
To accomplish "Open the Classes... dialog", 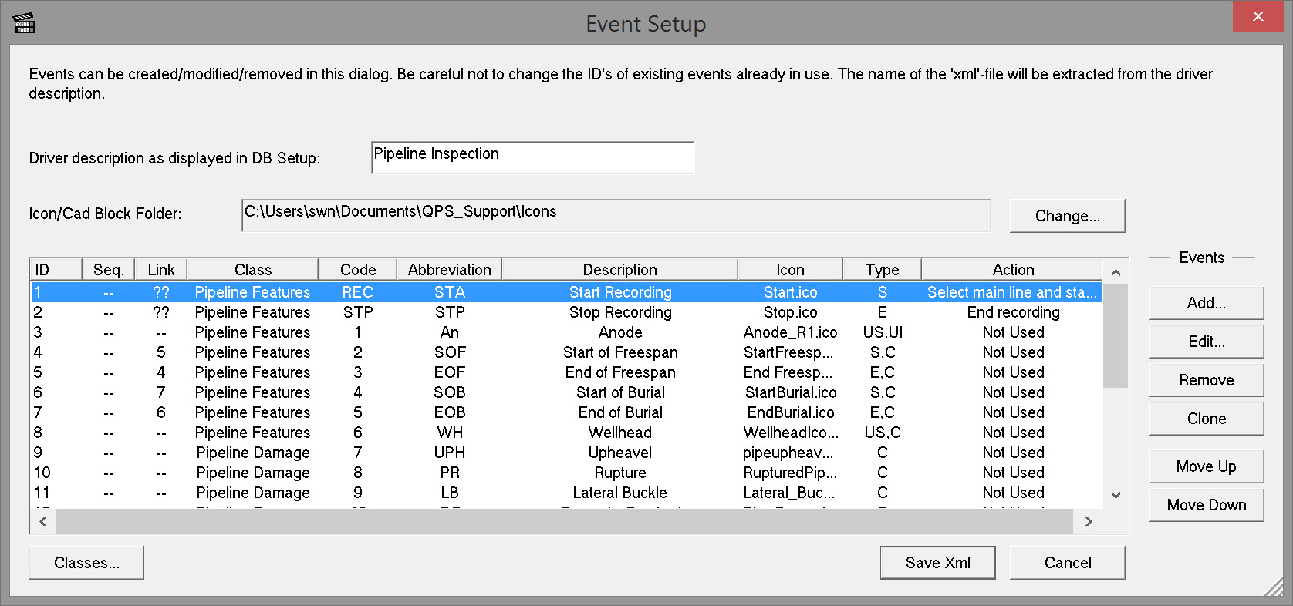I will 86,563.
